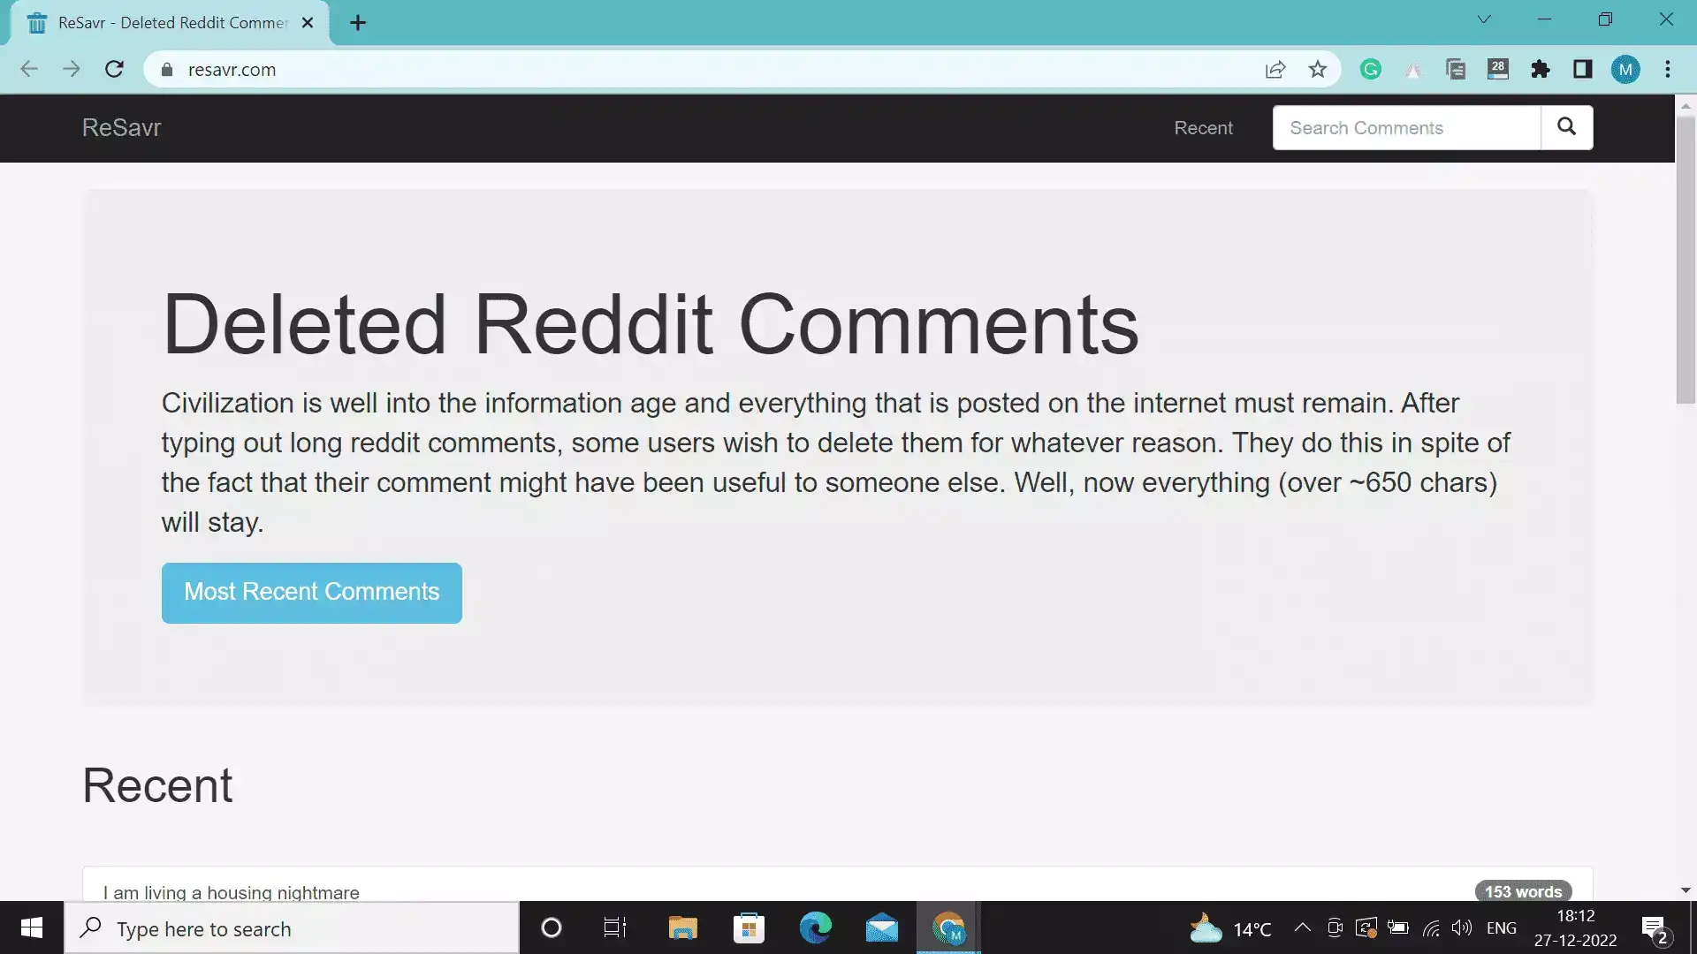Open the extension showing badge 28
Screen dimensions: 1697x954
point(1497,69)
